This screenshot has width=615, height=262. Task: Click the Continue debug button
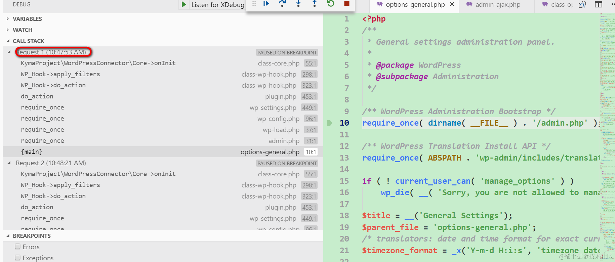click(x=266, y=4)
